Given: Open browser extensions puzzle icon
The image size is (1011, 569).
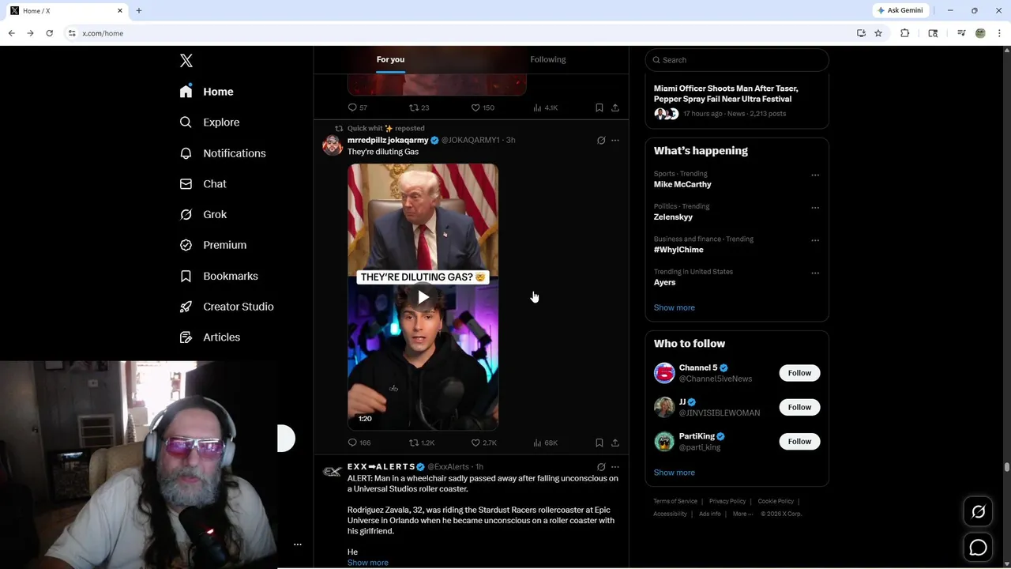Looking at the screenshot, I should [x=905, y=33].
